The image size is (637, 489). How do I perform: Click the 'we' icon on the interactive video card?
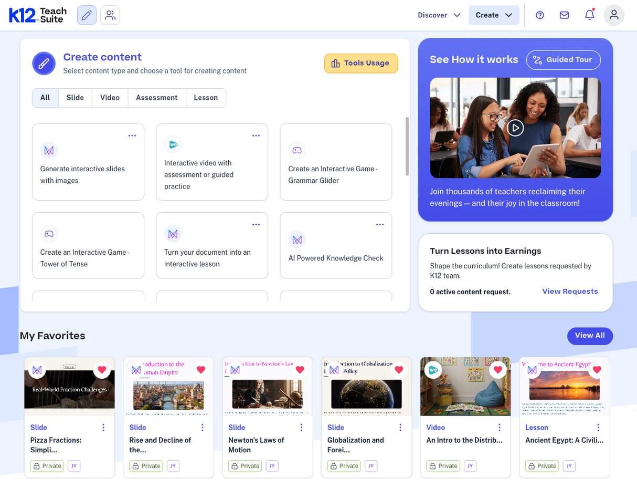pyautogui.click(x=173, y=144)
